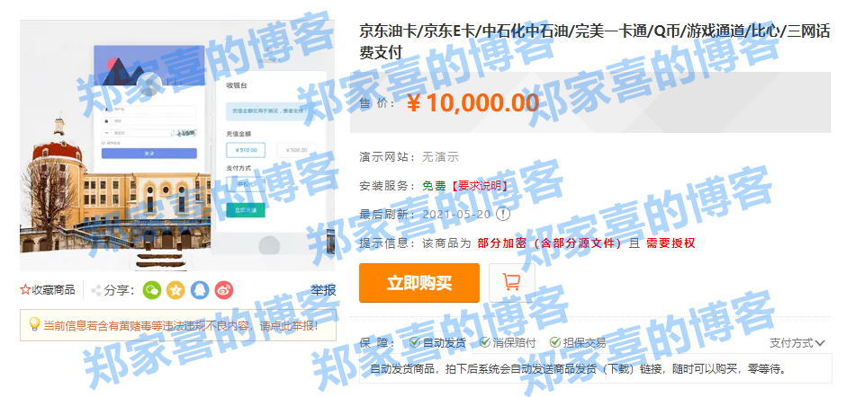The image size is (846, 397).
Task: Click the 担保交易 checkmark guarantee
Action: [x=578, y=342]
